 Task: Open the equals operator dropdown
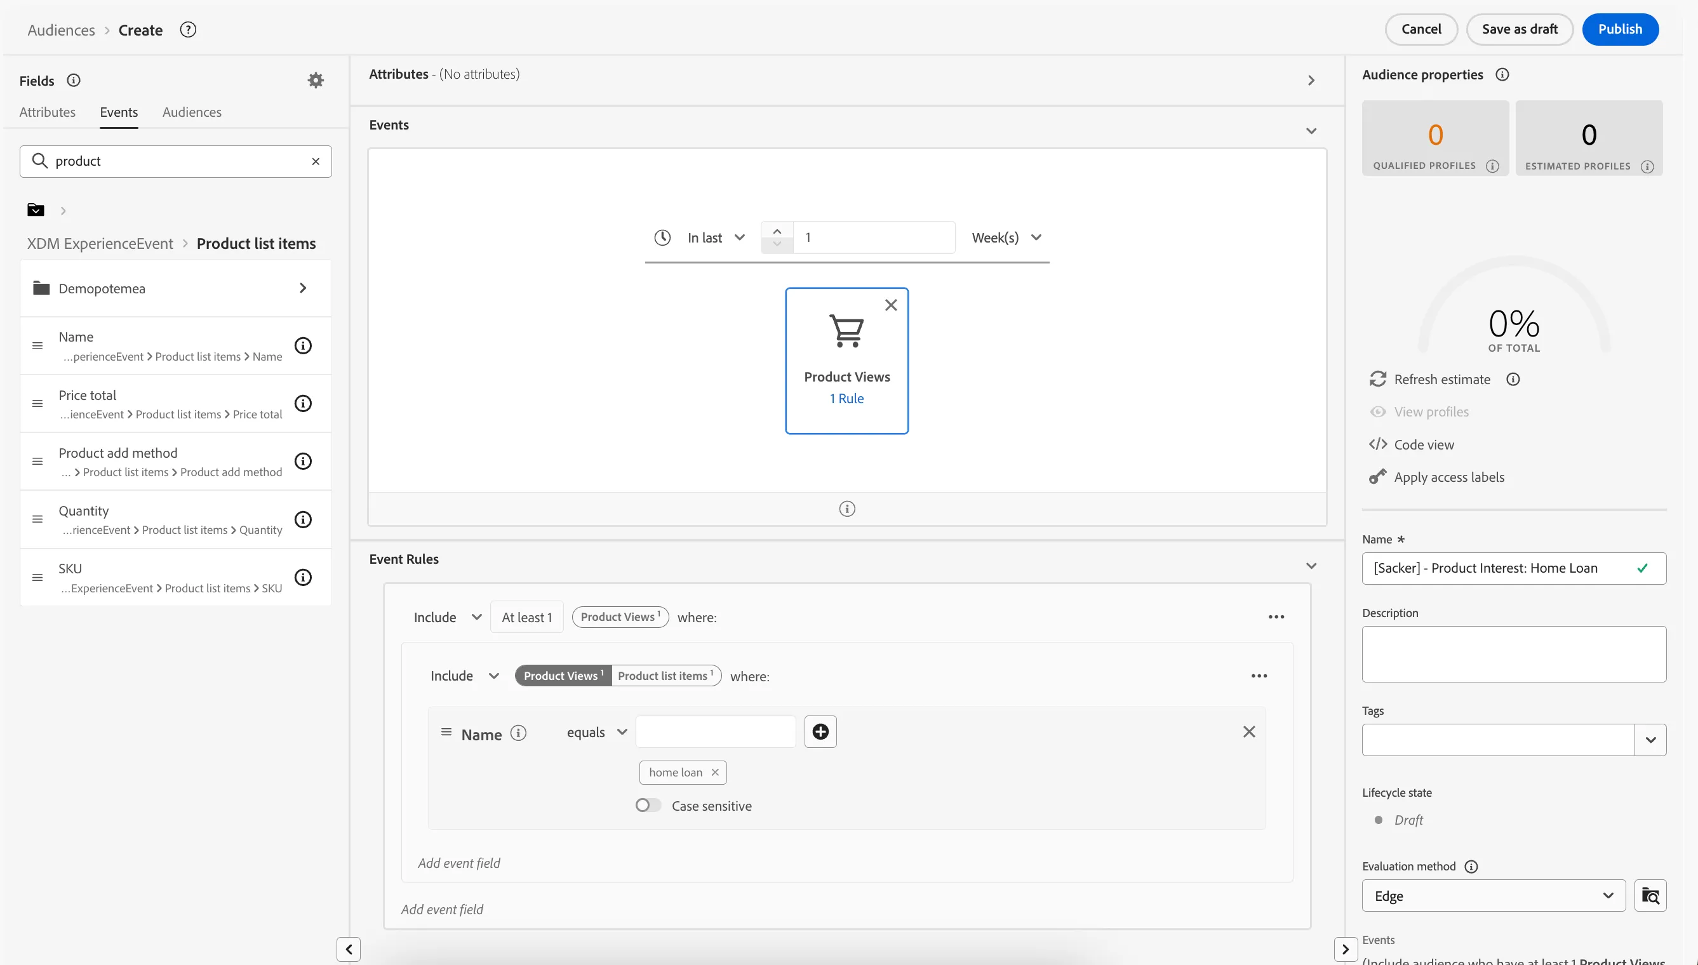(x=596, y=733)
